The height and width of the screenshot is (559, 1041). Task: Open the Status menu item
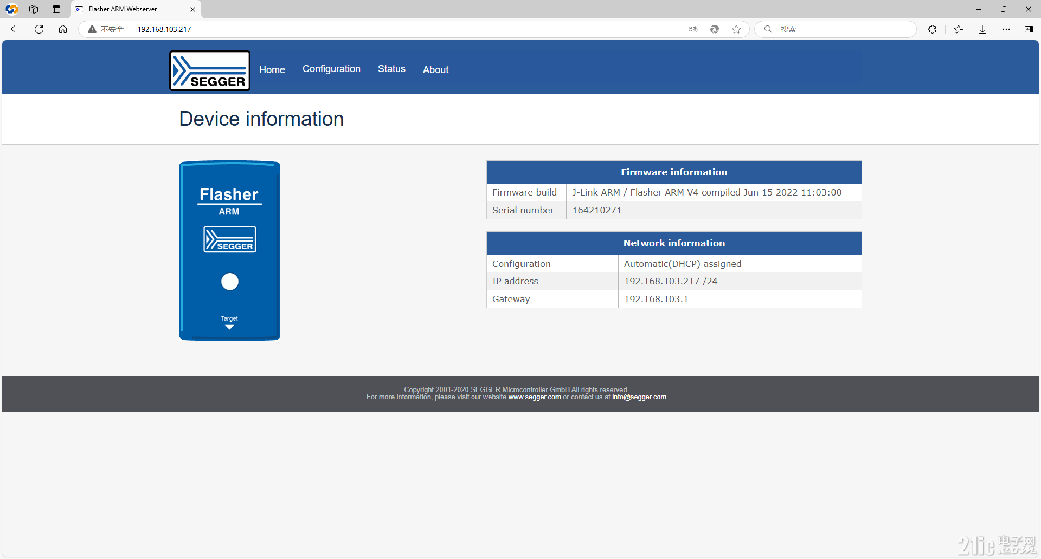point(391,69)
